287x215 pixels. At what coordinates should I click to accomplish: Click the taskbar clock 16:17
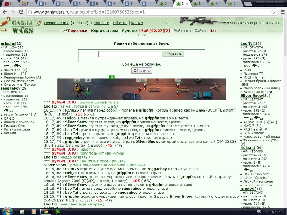[x=276, y=212]
